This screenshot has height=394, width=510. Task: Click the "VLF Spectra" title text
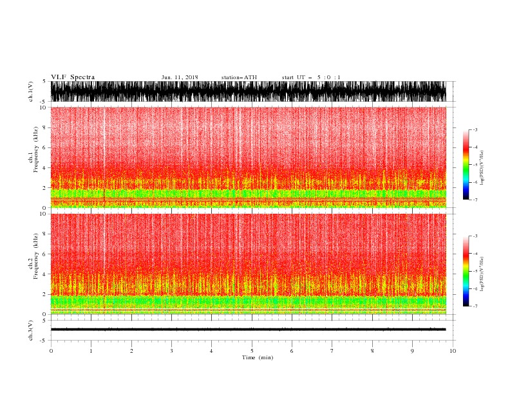coord(73,77)
